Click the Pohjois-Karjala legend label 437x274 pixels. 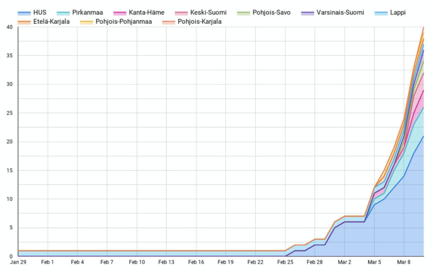[x=200, y=22]
